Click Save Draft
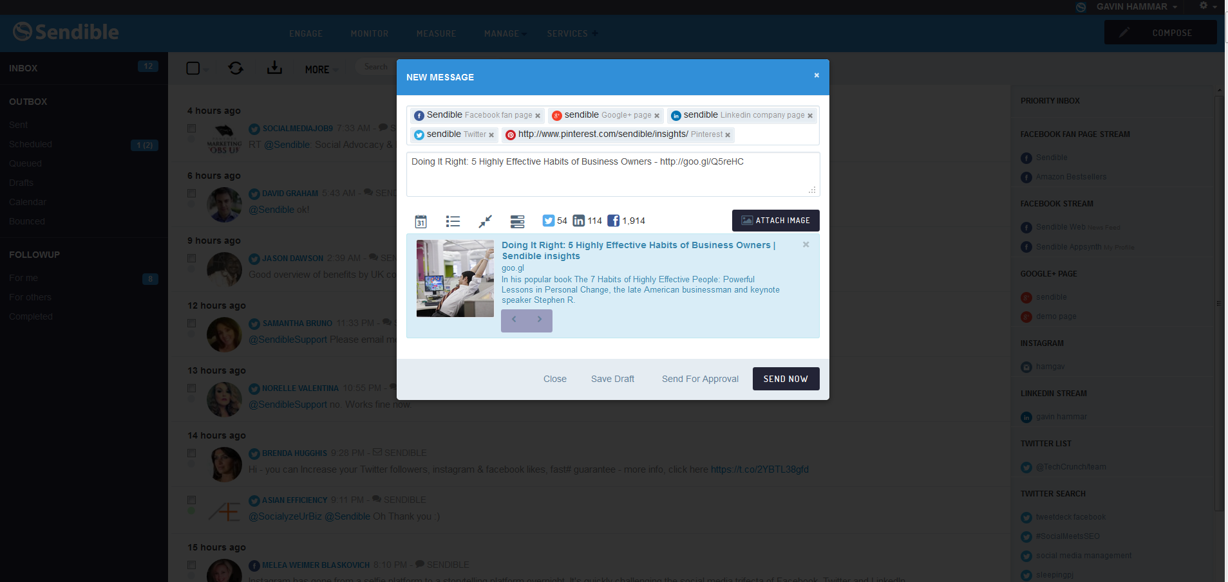1228x582 pixels. [x=612, y=379]
